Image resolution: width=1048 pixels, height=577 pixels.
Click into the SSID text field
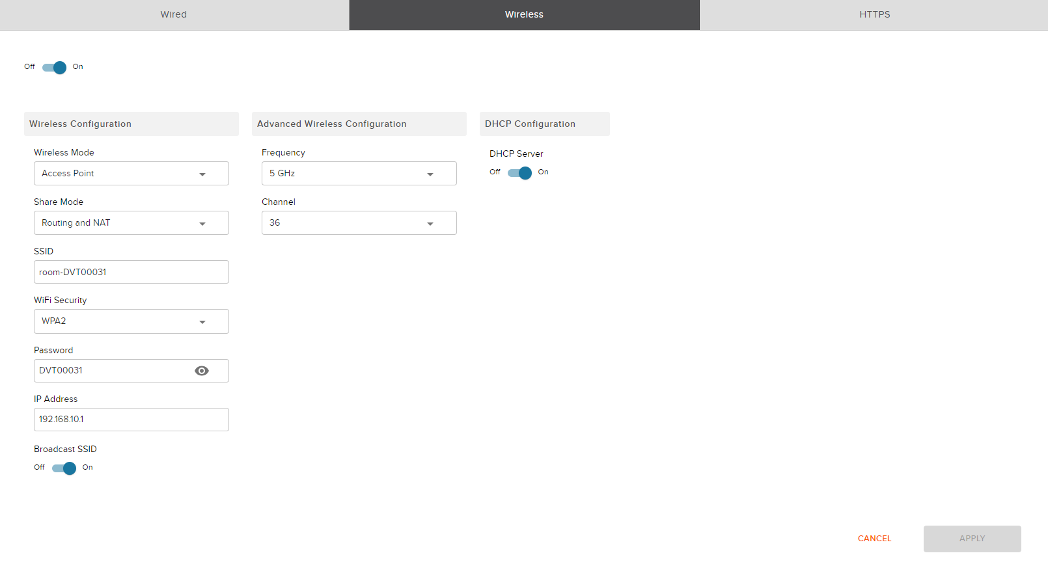pyautogui.click(x=131, y=272)
